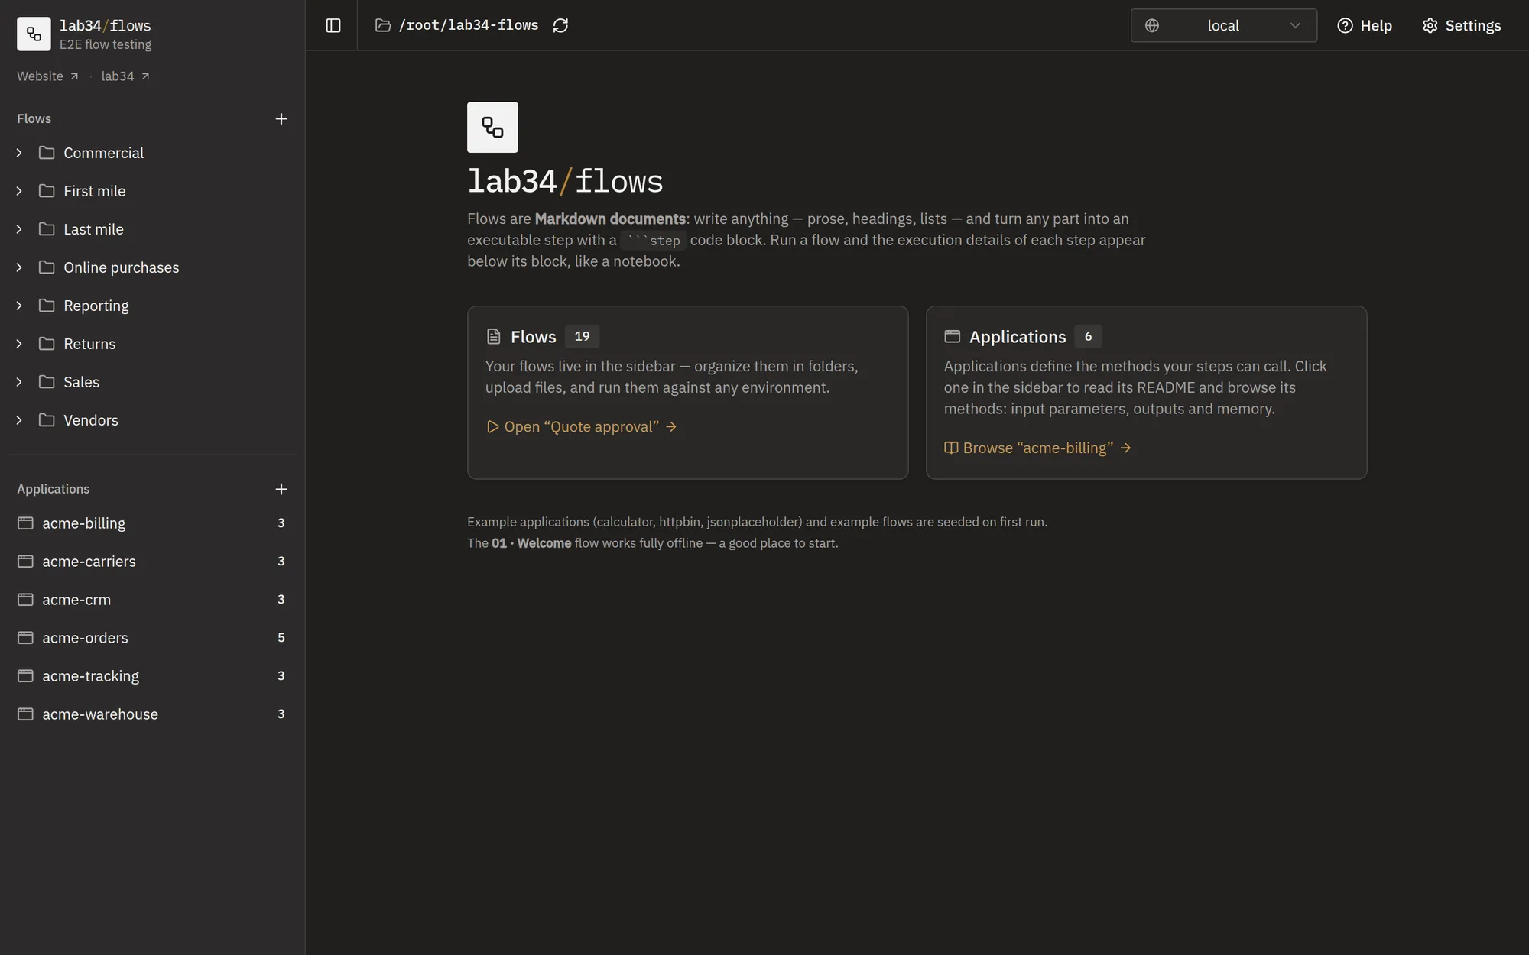The width and height of the screenshot is (1529, 955).
Task: Expand the Reporting folder chevron
Action: pos(19,306)
